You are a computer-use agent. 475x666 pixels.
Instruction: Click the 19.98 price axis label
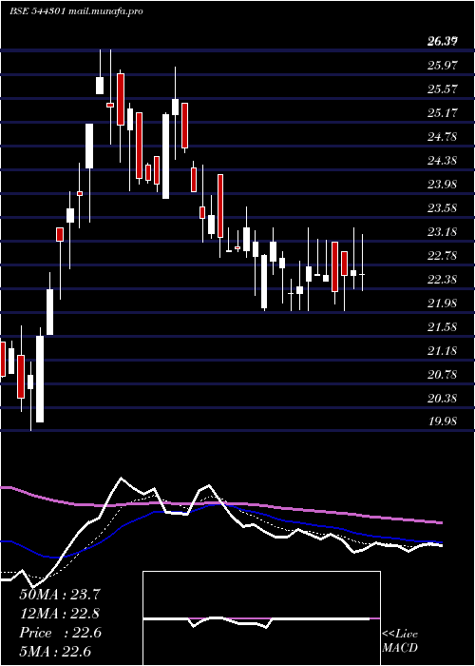[442, 421]
